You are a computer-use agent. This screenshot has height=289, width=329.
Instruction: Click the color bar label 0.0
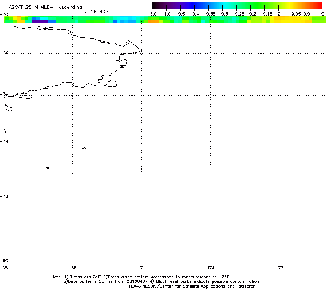coord(307,14)
